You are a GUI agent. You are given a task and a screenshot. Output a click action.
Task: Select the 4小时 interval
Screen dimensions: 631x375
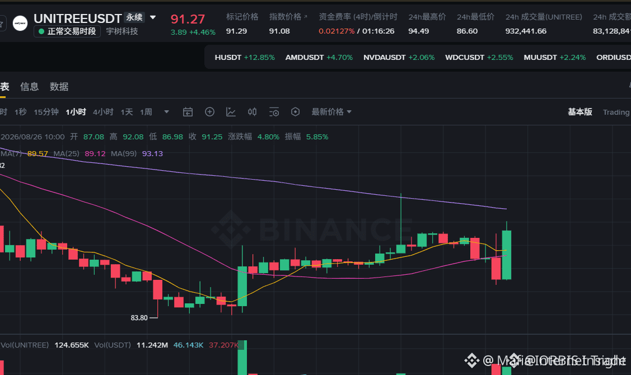pos(103,112)
